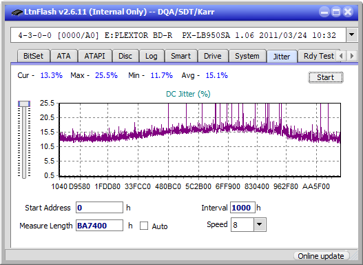The image size is (363, 265).
Task: Click the AA5F00 axis label
Action: click(316, 186)
